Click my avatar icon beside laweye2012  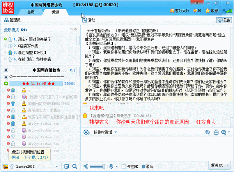[5, 166]
